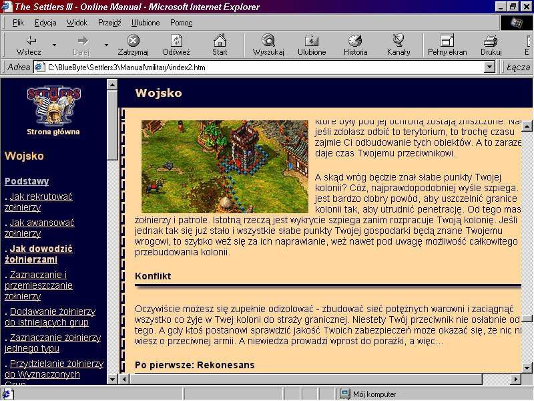
Task: Open the Podstawy link in sidebar
Action: tap(27, 181)
